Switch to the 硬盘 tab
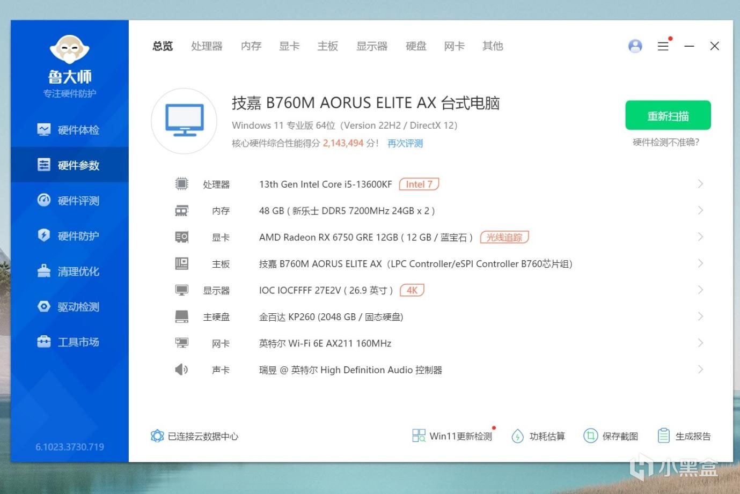Viewport: 740px width, 494px height. [x=416, y=46]
